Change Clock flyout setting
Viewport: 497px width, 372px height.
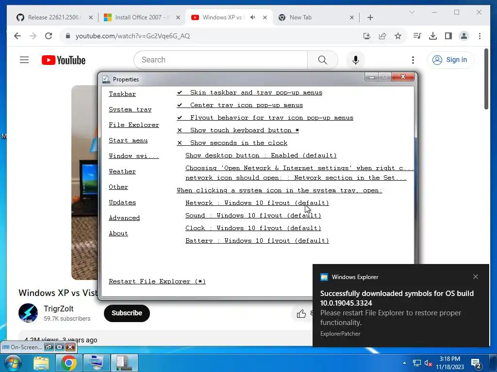coord(253,228)
